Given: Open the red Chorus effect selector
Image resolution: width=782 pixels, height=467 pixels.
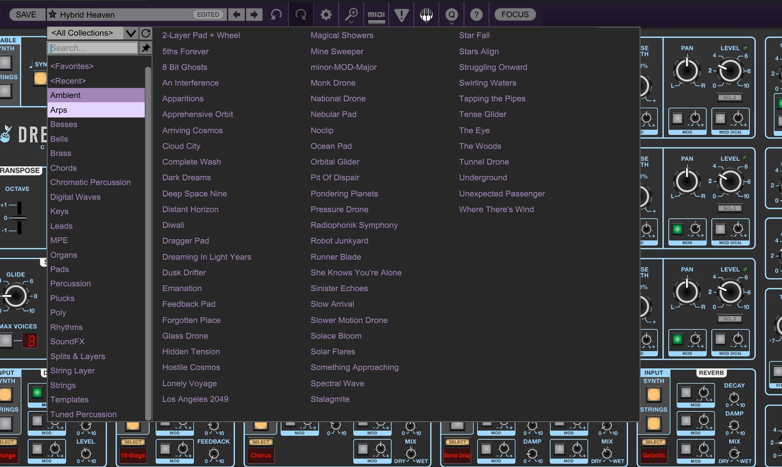Looking at the screenshot, I should pos(261,455).
